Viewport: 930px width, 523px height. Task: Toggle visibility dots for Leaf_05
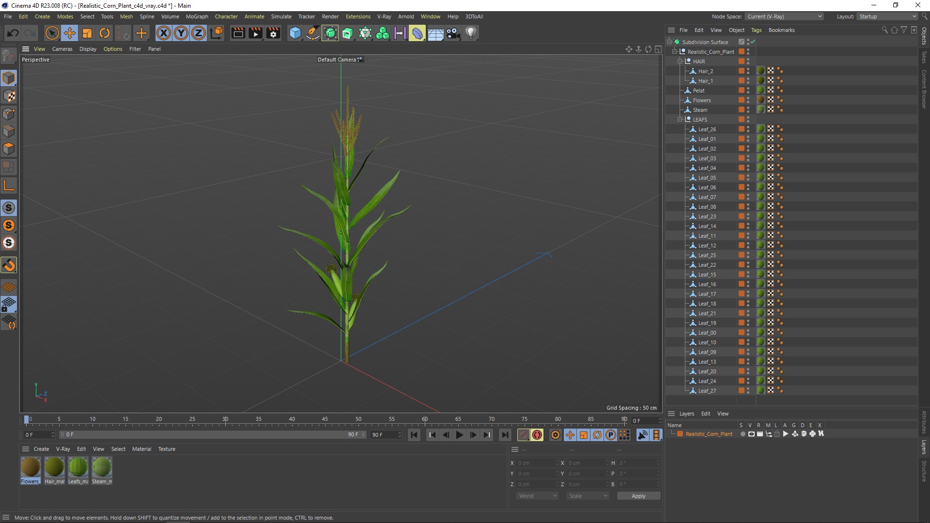point(748,178)
